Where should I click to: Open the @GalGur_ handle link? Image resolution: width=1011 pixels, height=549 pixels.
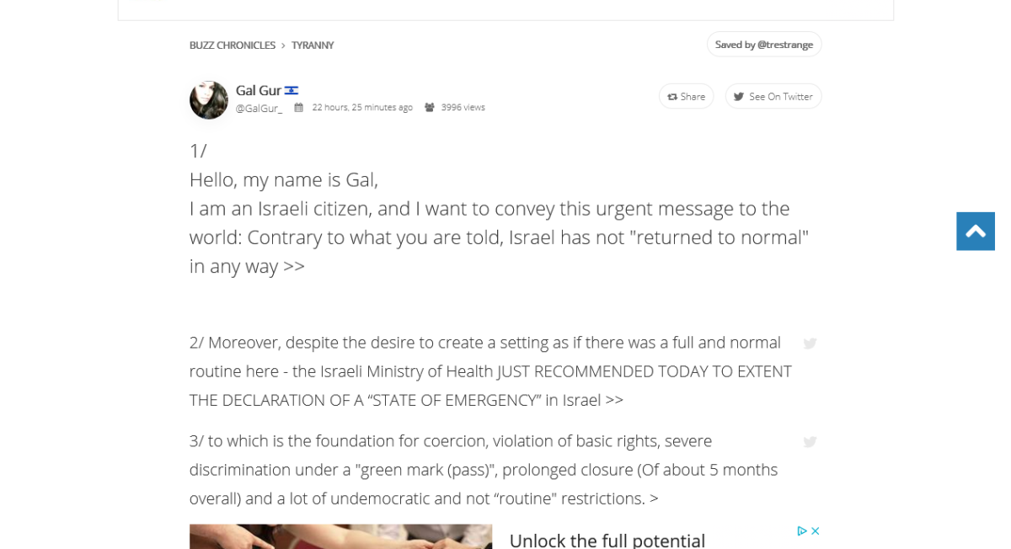point(259,108)
